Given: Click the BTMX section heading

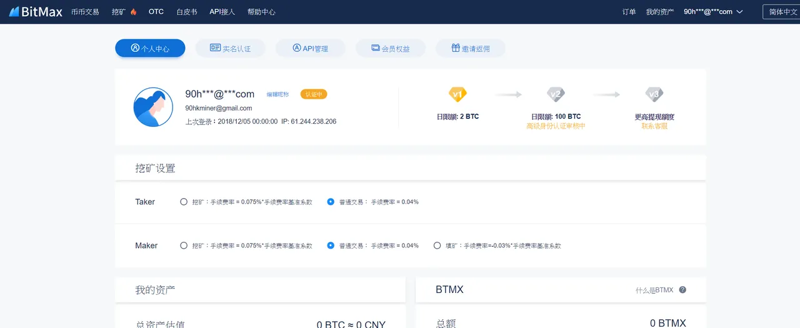Looking at the screenshot, I should (449, 290).
